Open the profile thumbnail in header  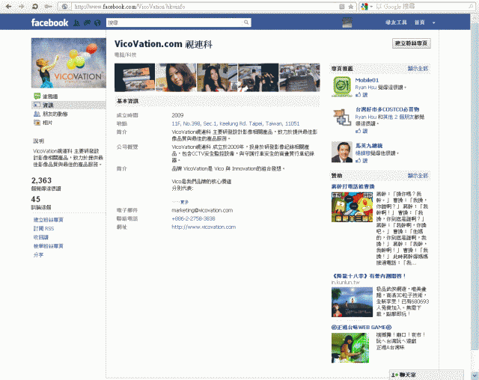[x=347, y=22]
